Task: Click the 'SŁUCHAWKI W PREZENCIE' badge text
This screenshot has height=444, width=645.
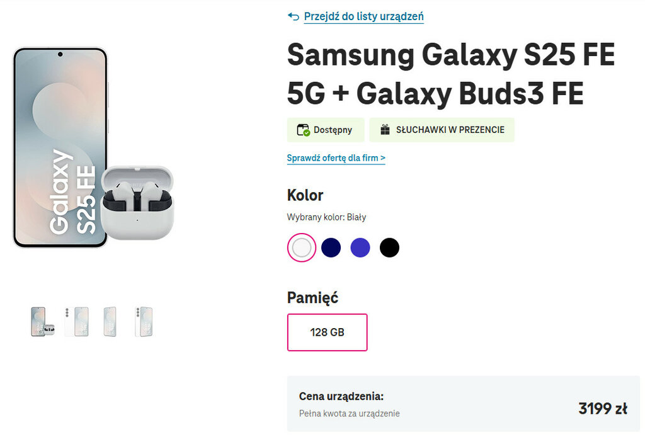Action: click(450, 130)
